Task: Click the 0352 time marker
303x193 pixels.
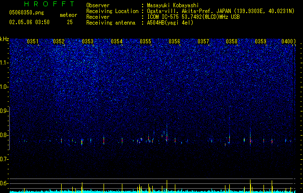Action: tap(59, 41)
